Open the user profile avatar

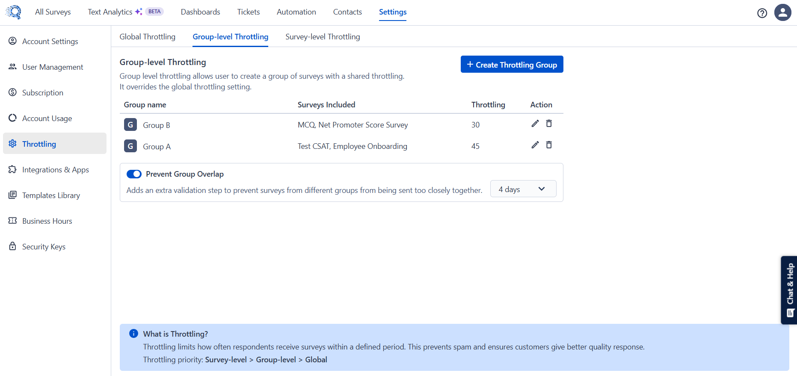(x=782, y=12)
